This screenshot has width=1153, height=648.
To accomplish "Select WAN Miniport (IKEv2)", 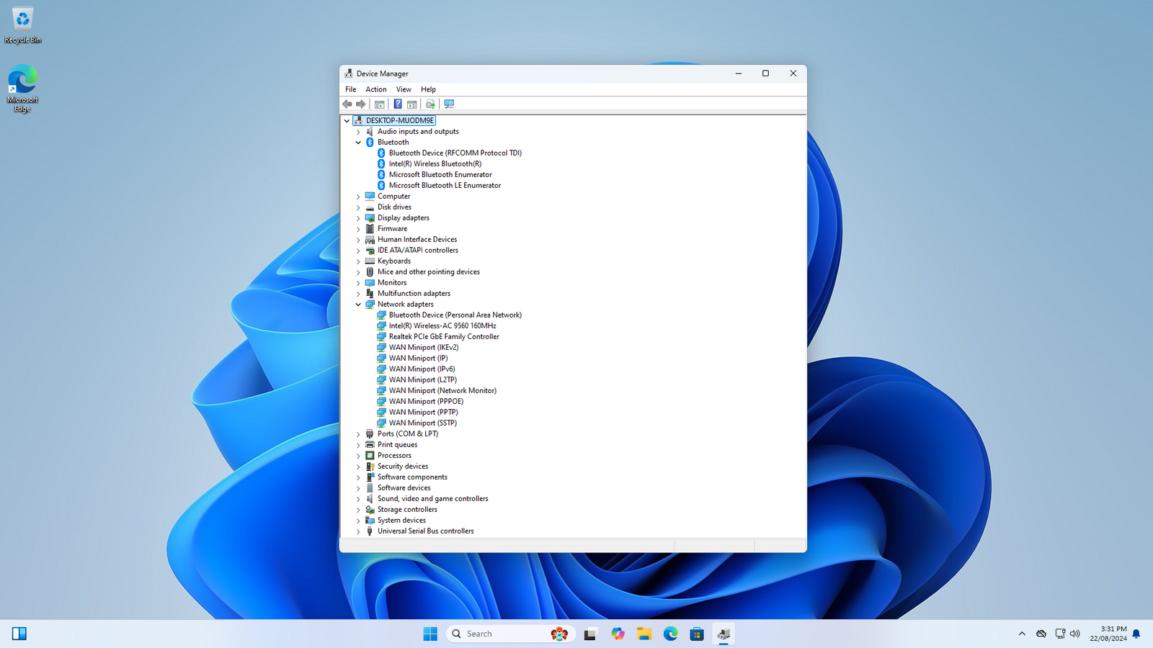I will tap(424, 347).
